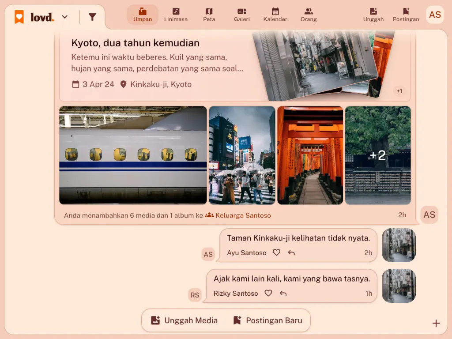Viewport: 452px width, 339px height.
Task: Click the lovd heart logo icon
Action: coord(19,17)
